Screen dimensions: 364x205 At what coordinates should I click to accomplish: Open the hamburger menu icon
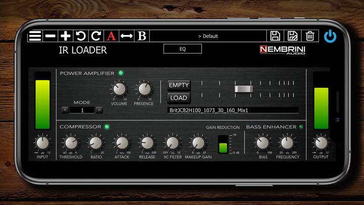pyautogui.click(x=35, y=36)
